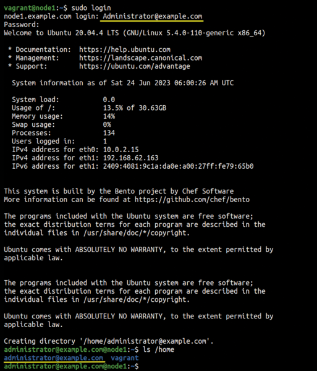Click the https://github.com/chef/bento URL
Viewport: 317px width, 371px height.
pos(192,200)
